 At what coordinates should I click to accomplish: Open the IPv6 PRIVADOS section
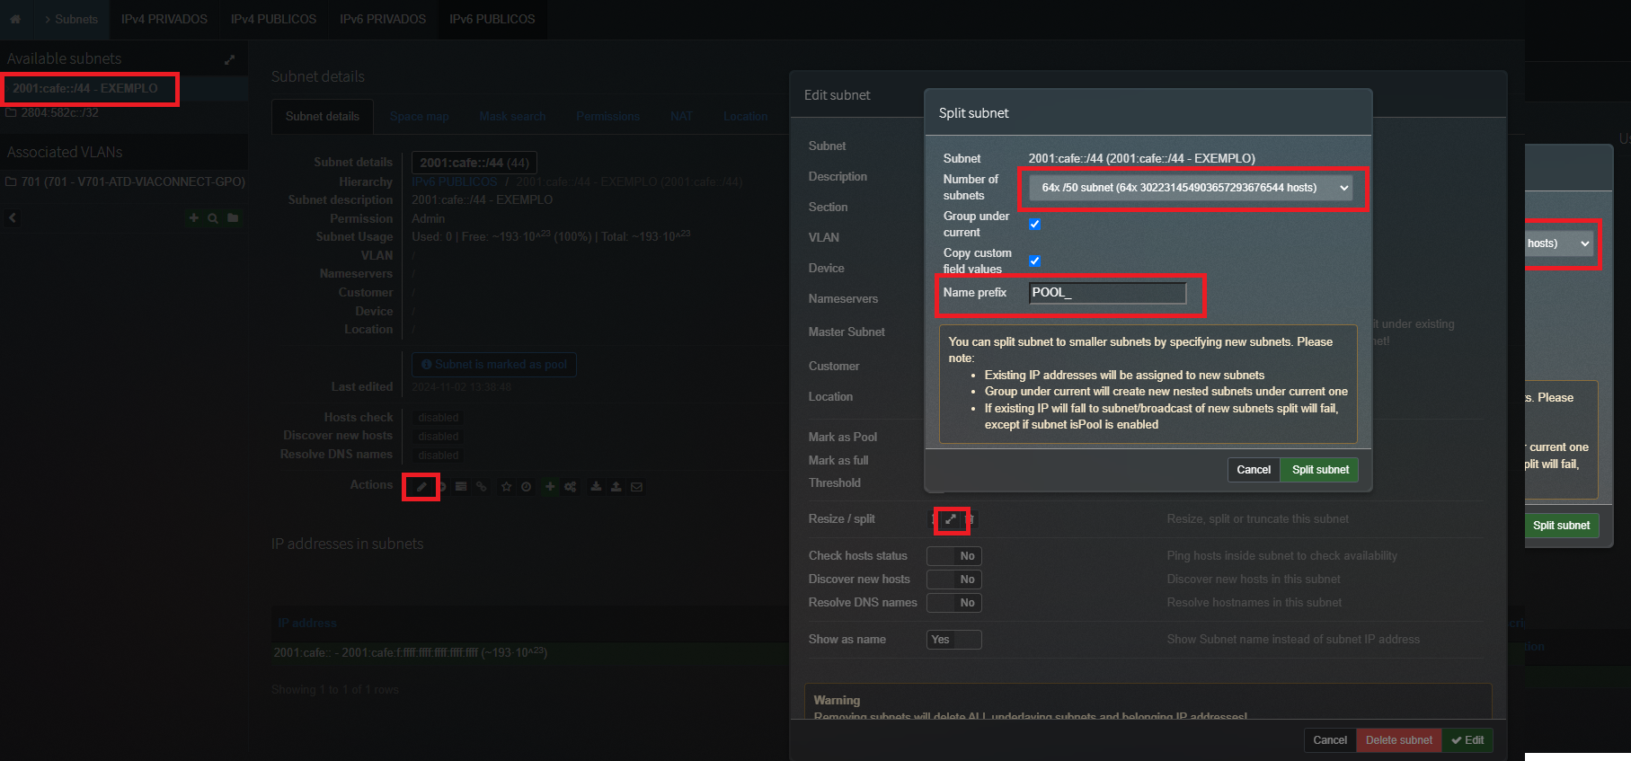coord(383,19)
